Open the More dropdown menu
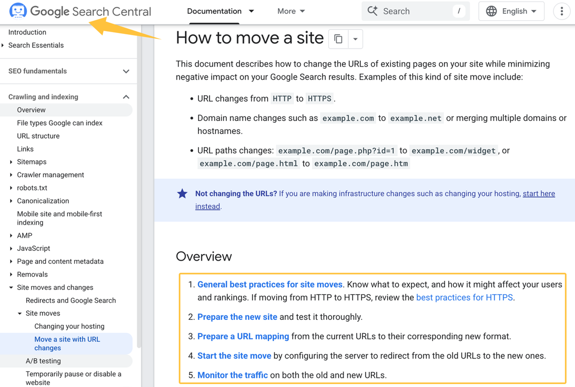Screen dimensions: 575x387 point(291,11)
